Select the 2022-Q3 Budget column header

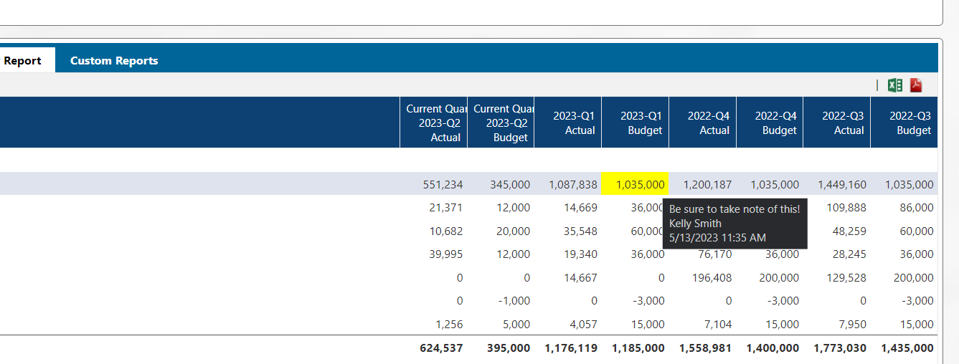(x=904, y=123)
